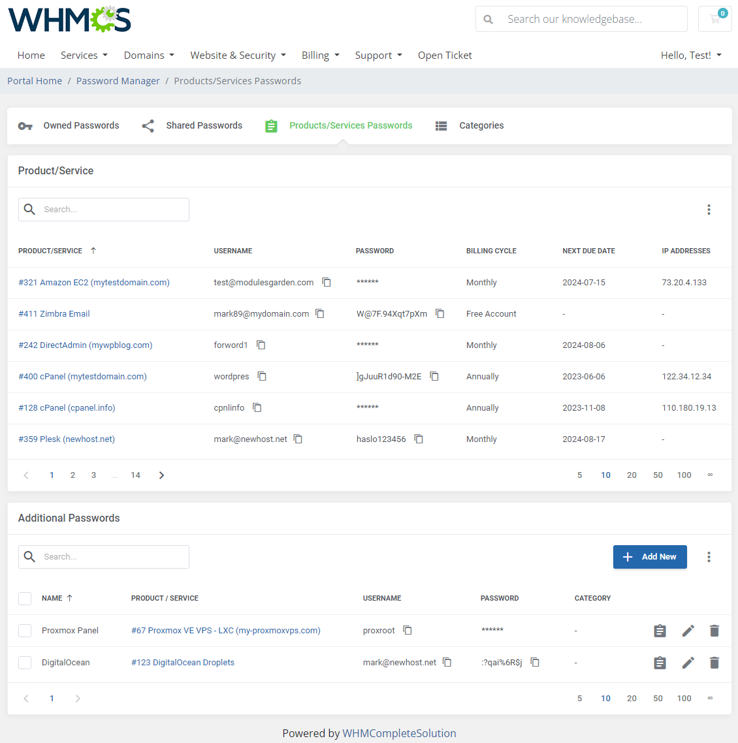Screen dimensions: 738x743
Task: Switch to Owned Passwords tab
Action: click(x=69, y=125)
